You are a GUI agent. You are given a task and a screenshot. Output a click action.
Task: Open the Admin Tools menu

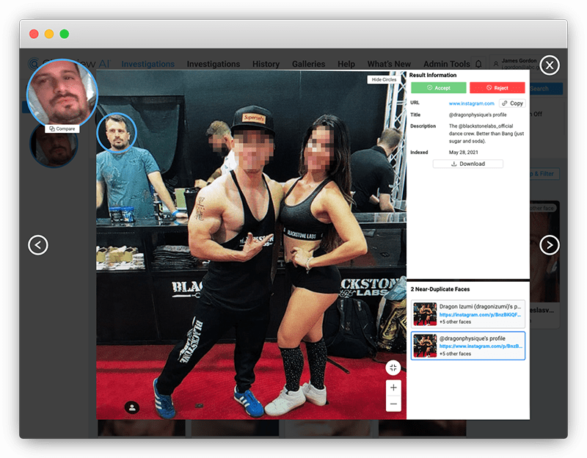point(447,64)
